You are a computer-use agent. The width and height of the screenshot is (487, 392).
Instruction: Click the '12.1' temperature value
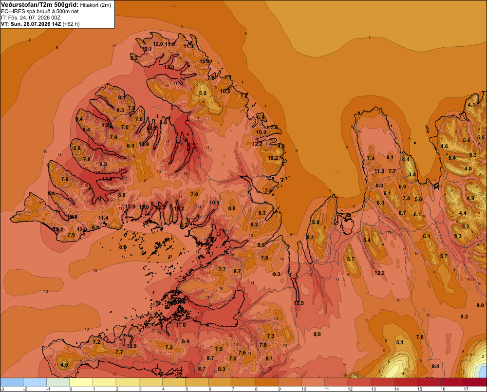point(147,49)
